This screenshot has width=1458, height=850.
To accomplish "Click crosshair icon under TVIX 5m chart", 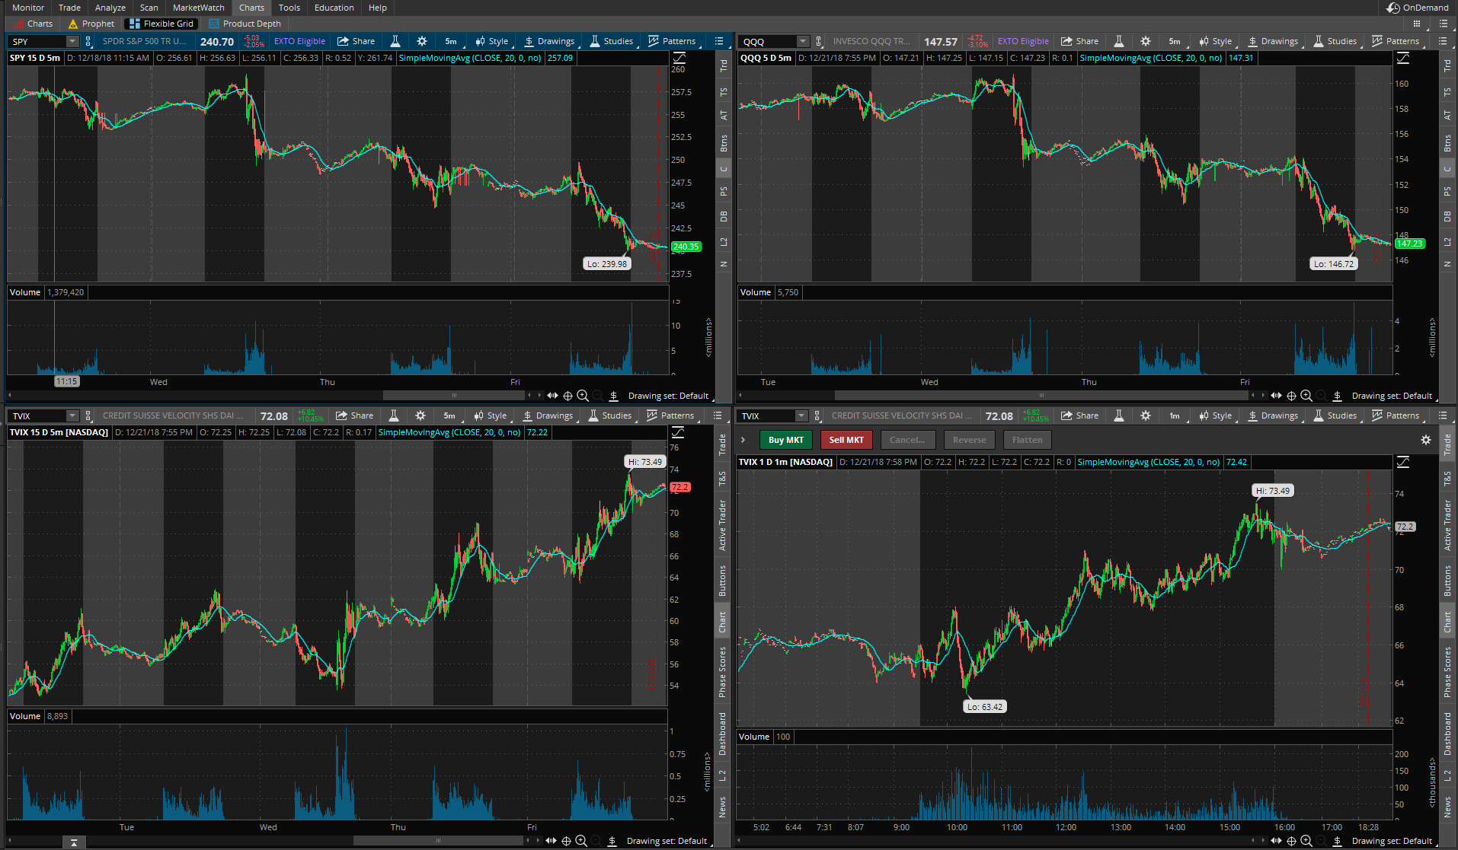I will (x=566, y=841).
